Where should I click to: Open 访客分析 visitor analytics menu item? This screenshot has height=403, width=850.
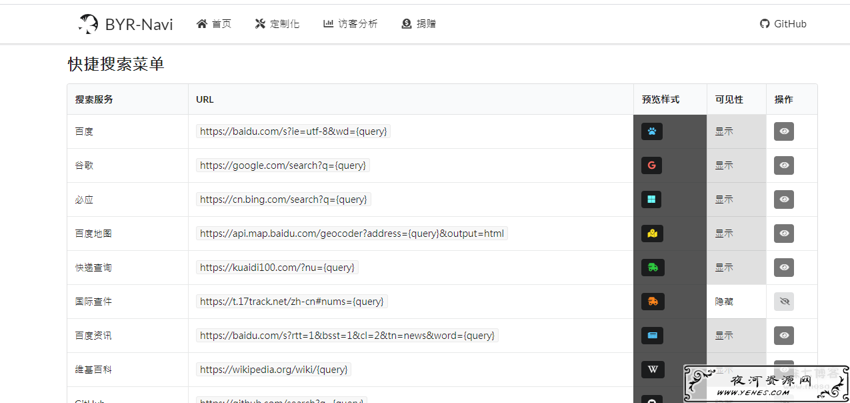click(351, 24)
